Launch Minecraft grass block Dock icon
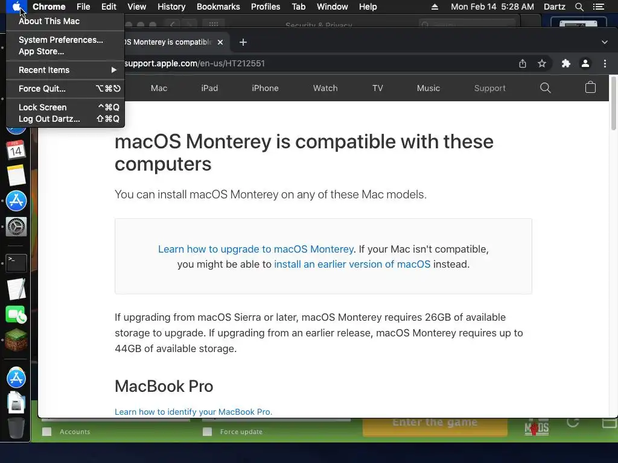 [x=16, y=339]
